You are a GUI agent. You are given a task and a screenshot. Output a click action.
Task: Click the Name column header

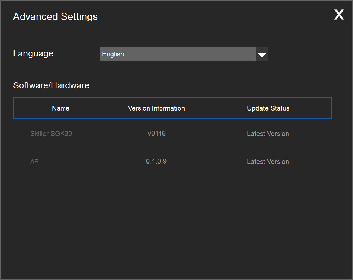(61, 108)
